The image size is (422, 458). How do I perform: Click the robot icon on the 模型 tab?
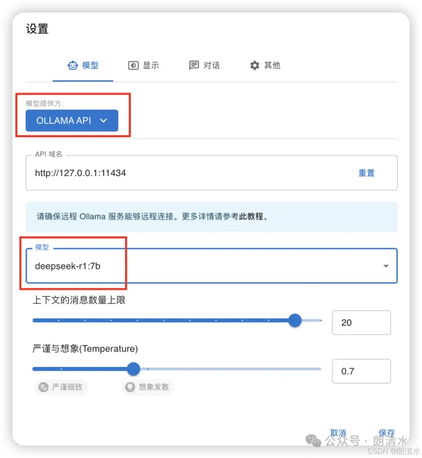click(73, 65)
